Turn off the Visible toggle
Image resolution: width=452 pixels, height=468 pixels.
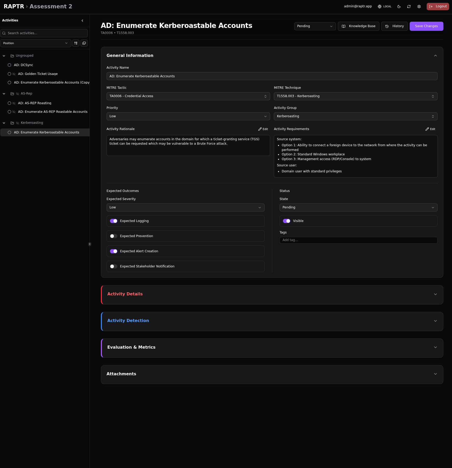[x=287, y=221]
